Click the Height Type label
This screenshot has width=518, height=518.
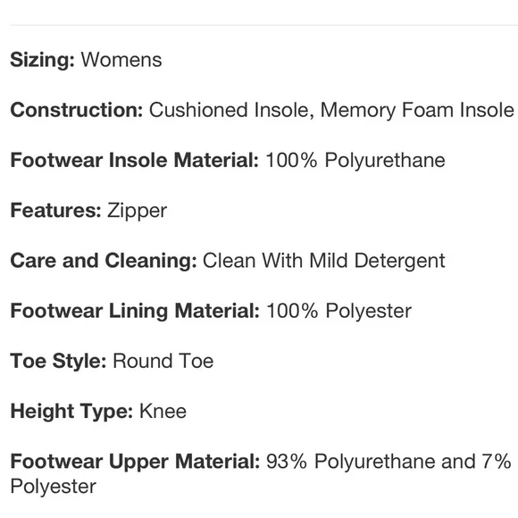click(71, 412)
